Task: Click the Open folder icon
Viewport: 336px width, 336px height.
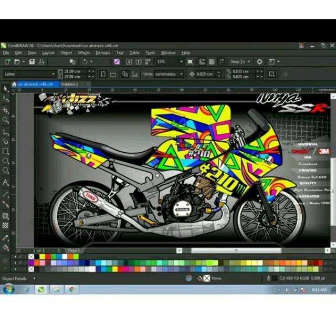Action: (17, 62)
